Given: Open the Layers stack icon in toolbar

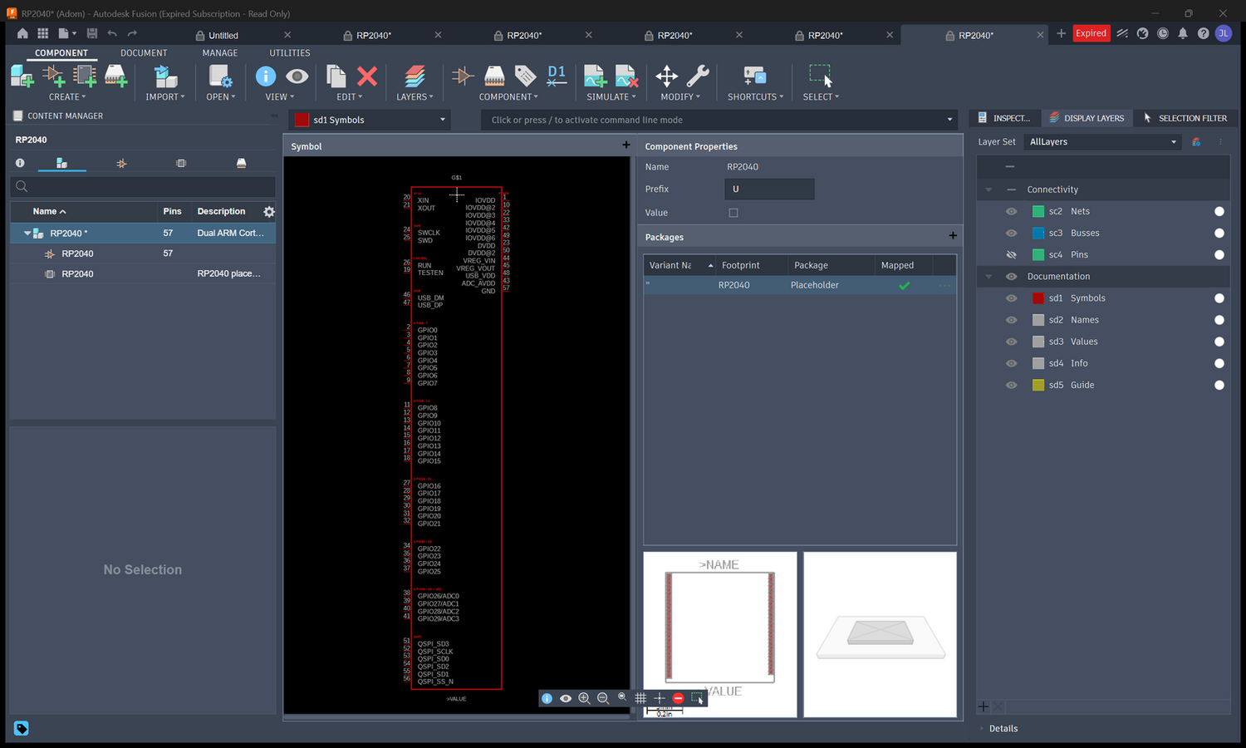Looking at the screenshot, I should coord(415,76).
